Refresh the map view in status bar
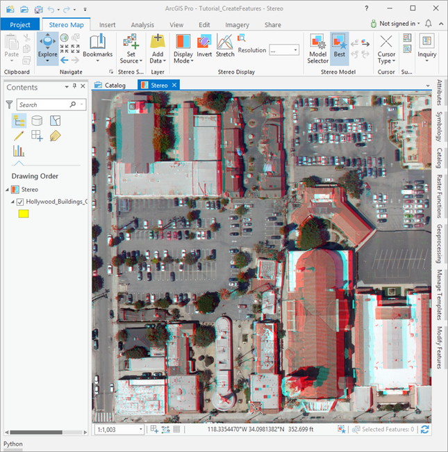This screenshot has height=452, width=448. pyautogui.click(x=424, y=430)
